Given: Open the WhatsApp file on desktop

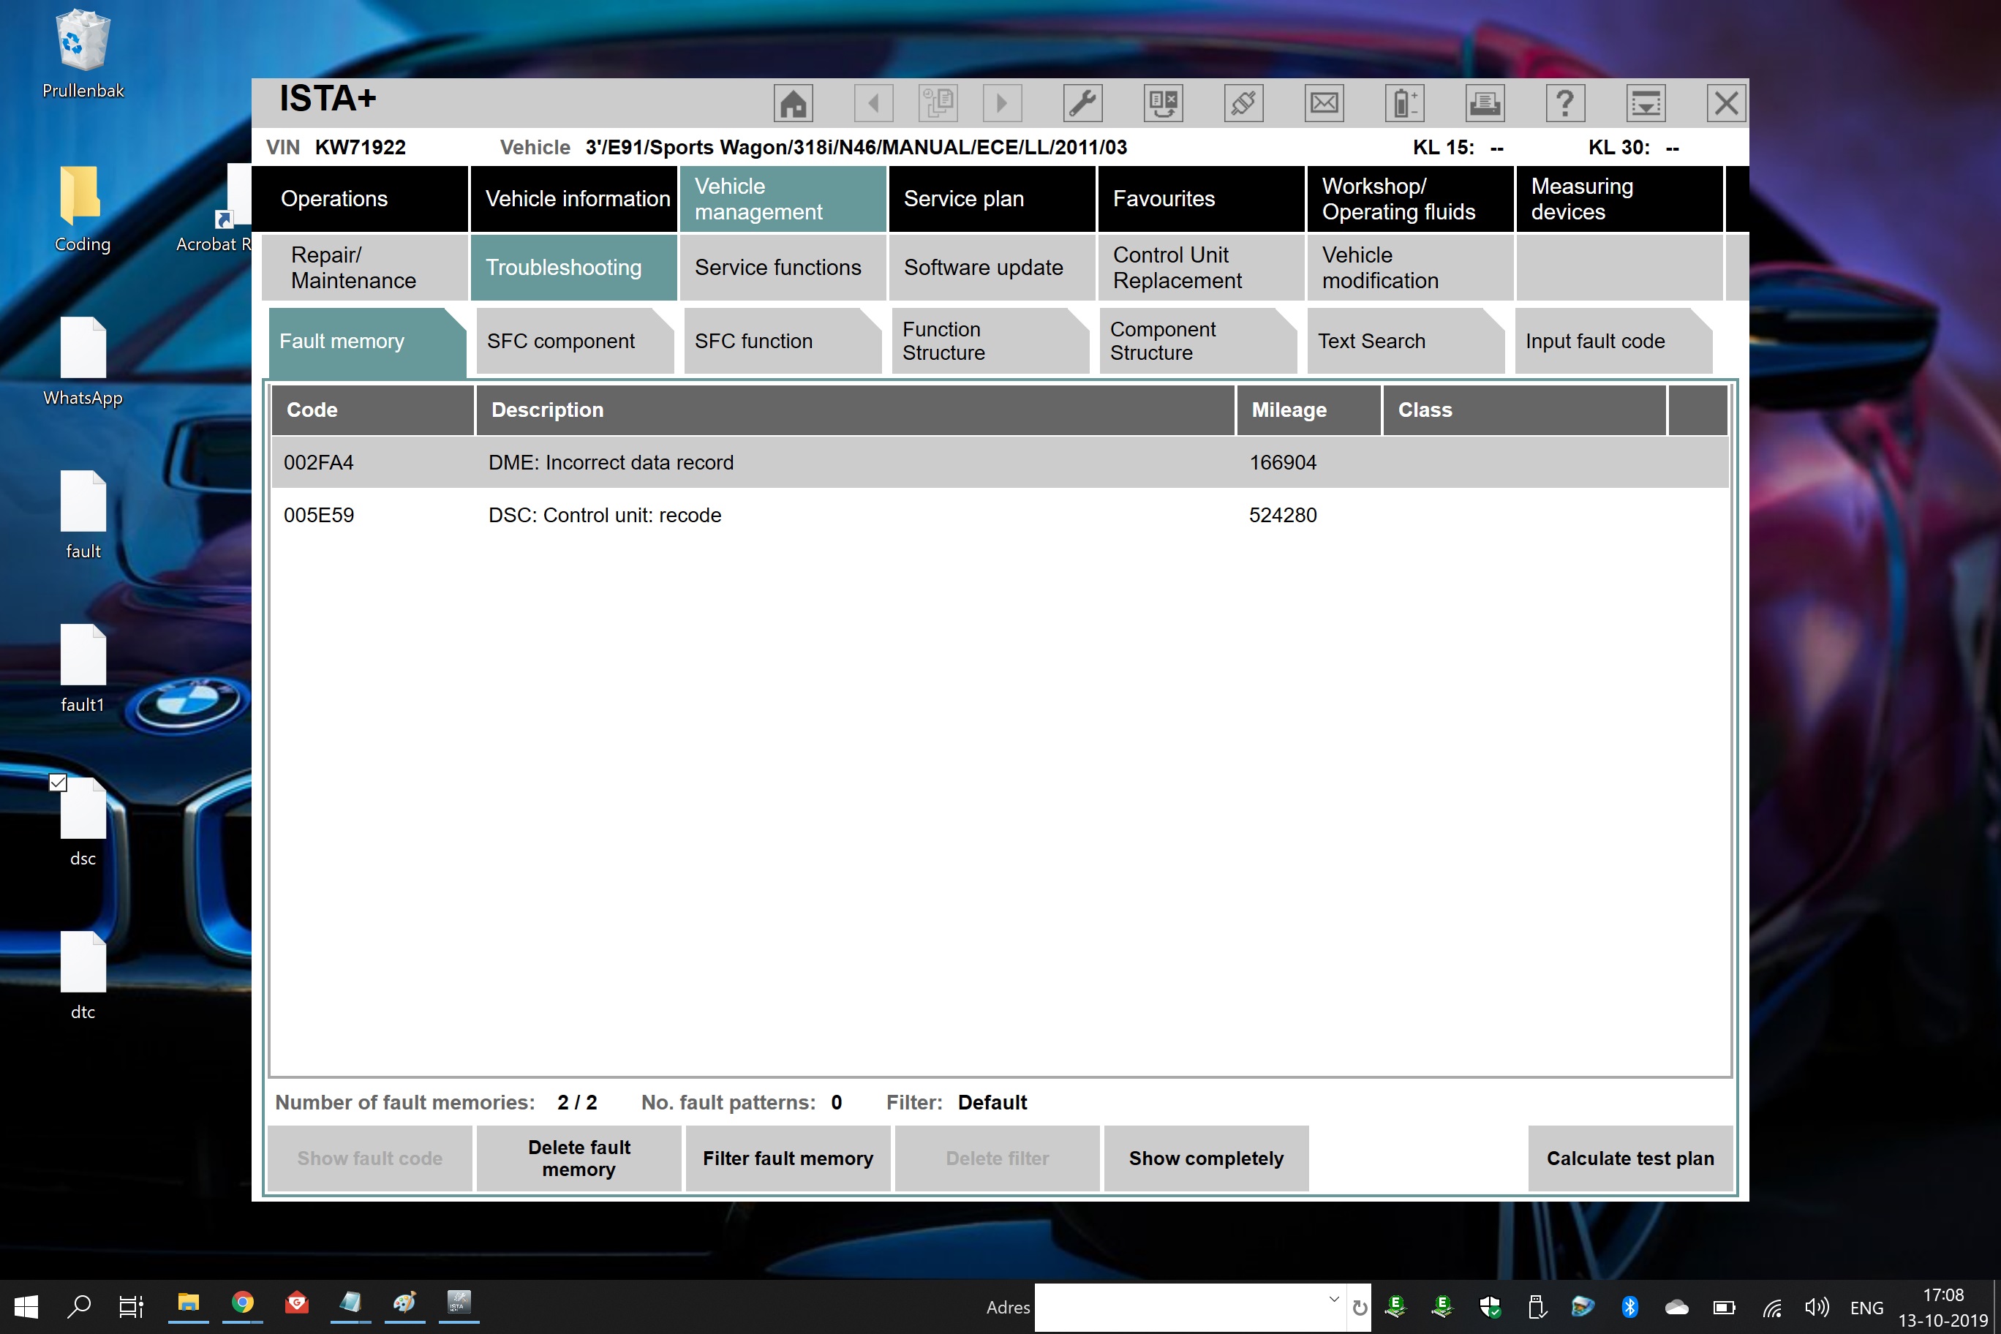Looking at the screenshot, I should pos(83,361).
